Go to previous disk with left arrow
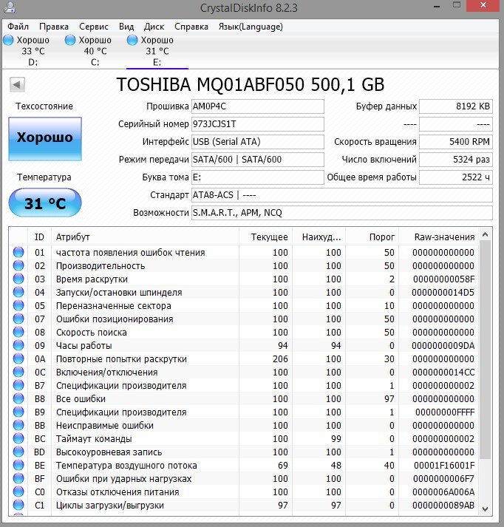This screenshot has width=504, height=527. point(17,84)
